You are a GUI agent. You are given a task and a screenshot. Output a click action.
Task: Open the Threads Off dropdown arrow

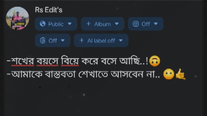(x=63, y=40)
